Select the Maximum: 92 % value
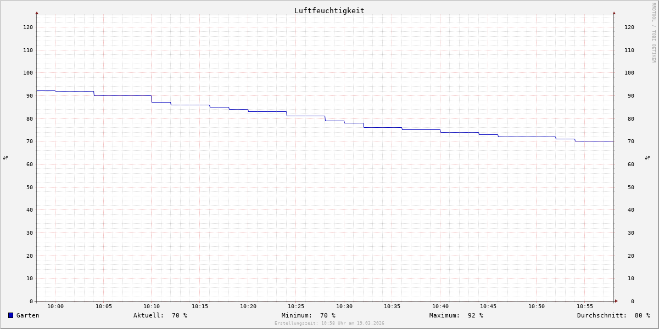 pyautogui.click(x=456, y=315)
